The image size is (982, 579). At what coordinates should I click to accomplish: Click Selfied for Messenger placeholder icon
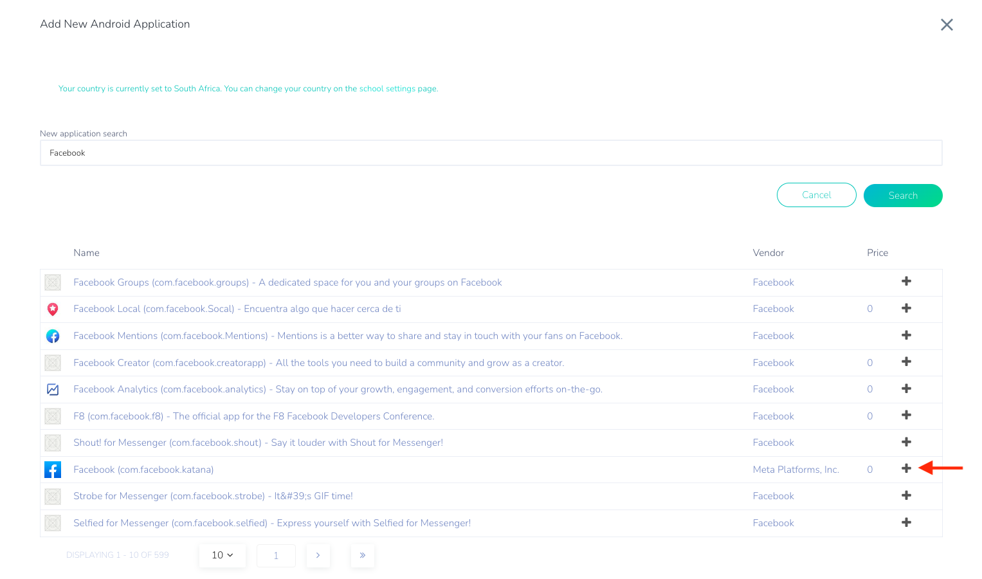(53, 523)
